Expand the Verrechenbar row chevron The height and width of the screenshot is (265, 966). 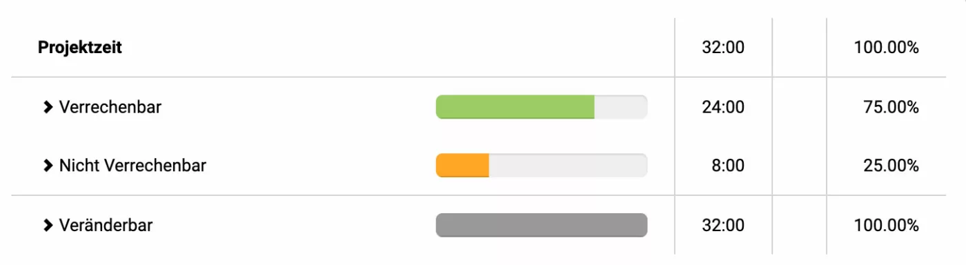(x=48, y=107)
